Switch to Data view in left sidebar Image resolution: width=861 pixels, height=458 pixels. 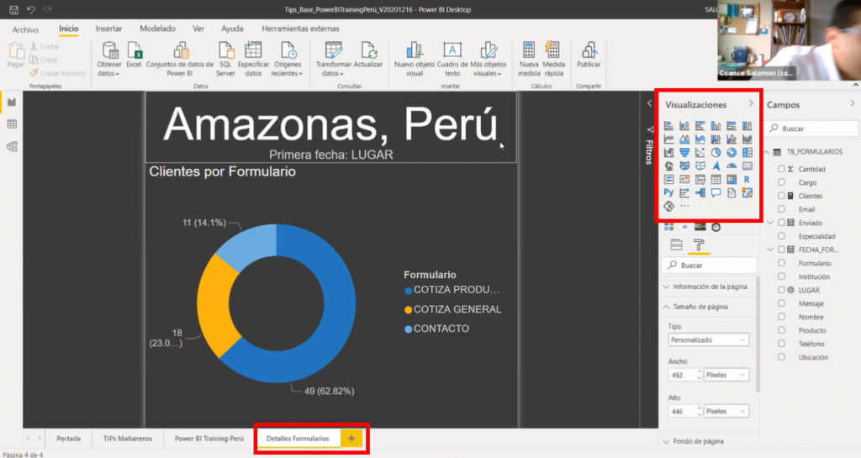[12, 124]
